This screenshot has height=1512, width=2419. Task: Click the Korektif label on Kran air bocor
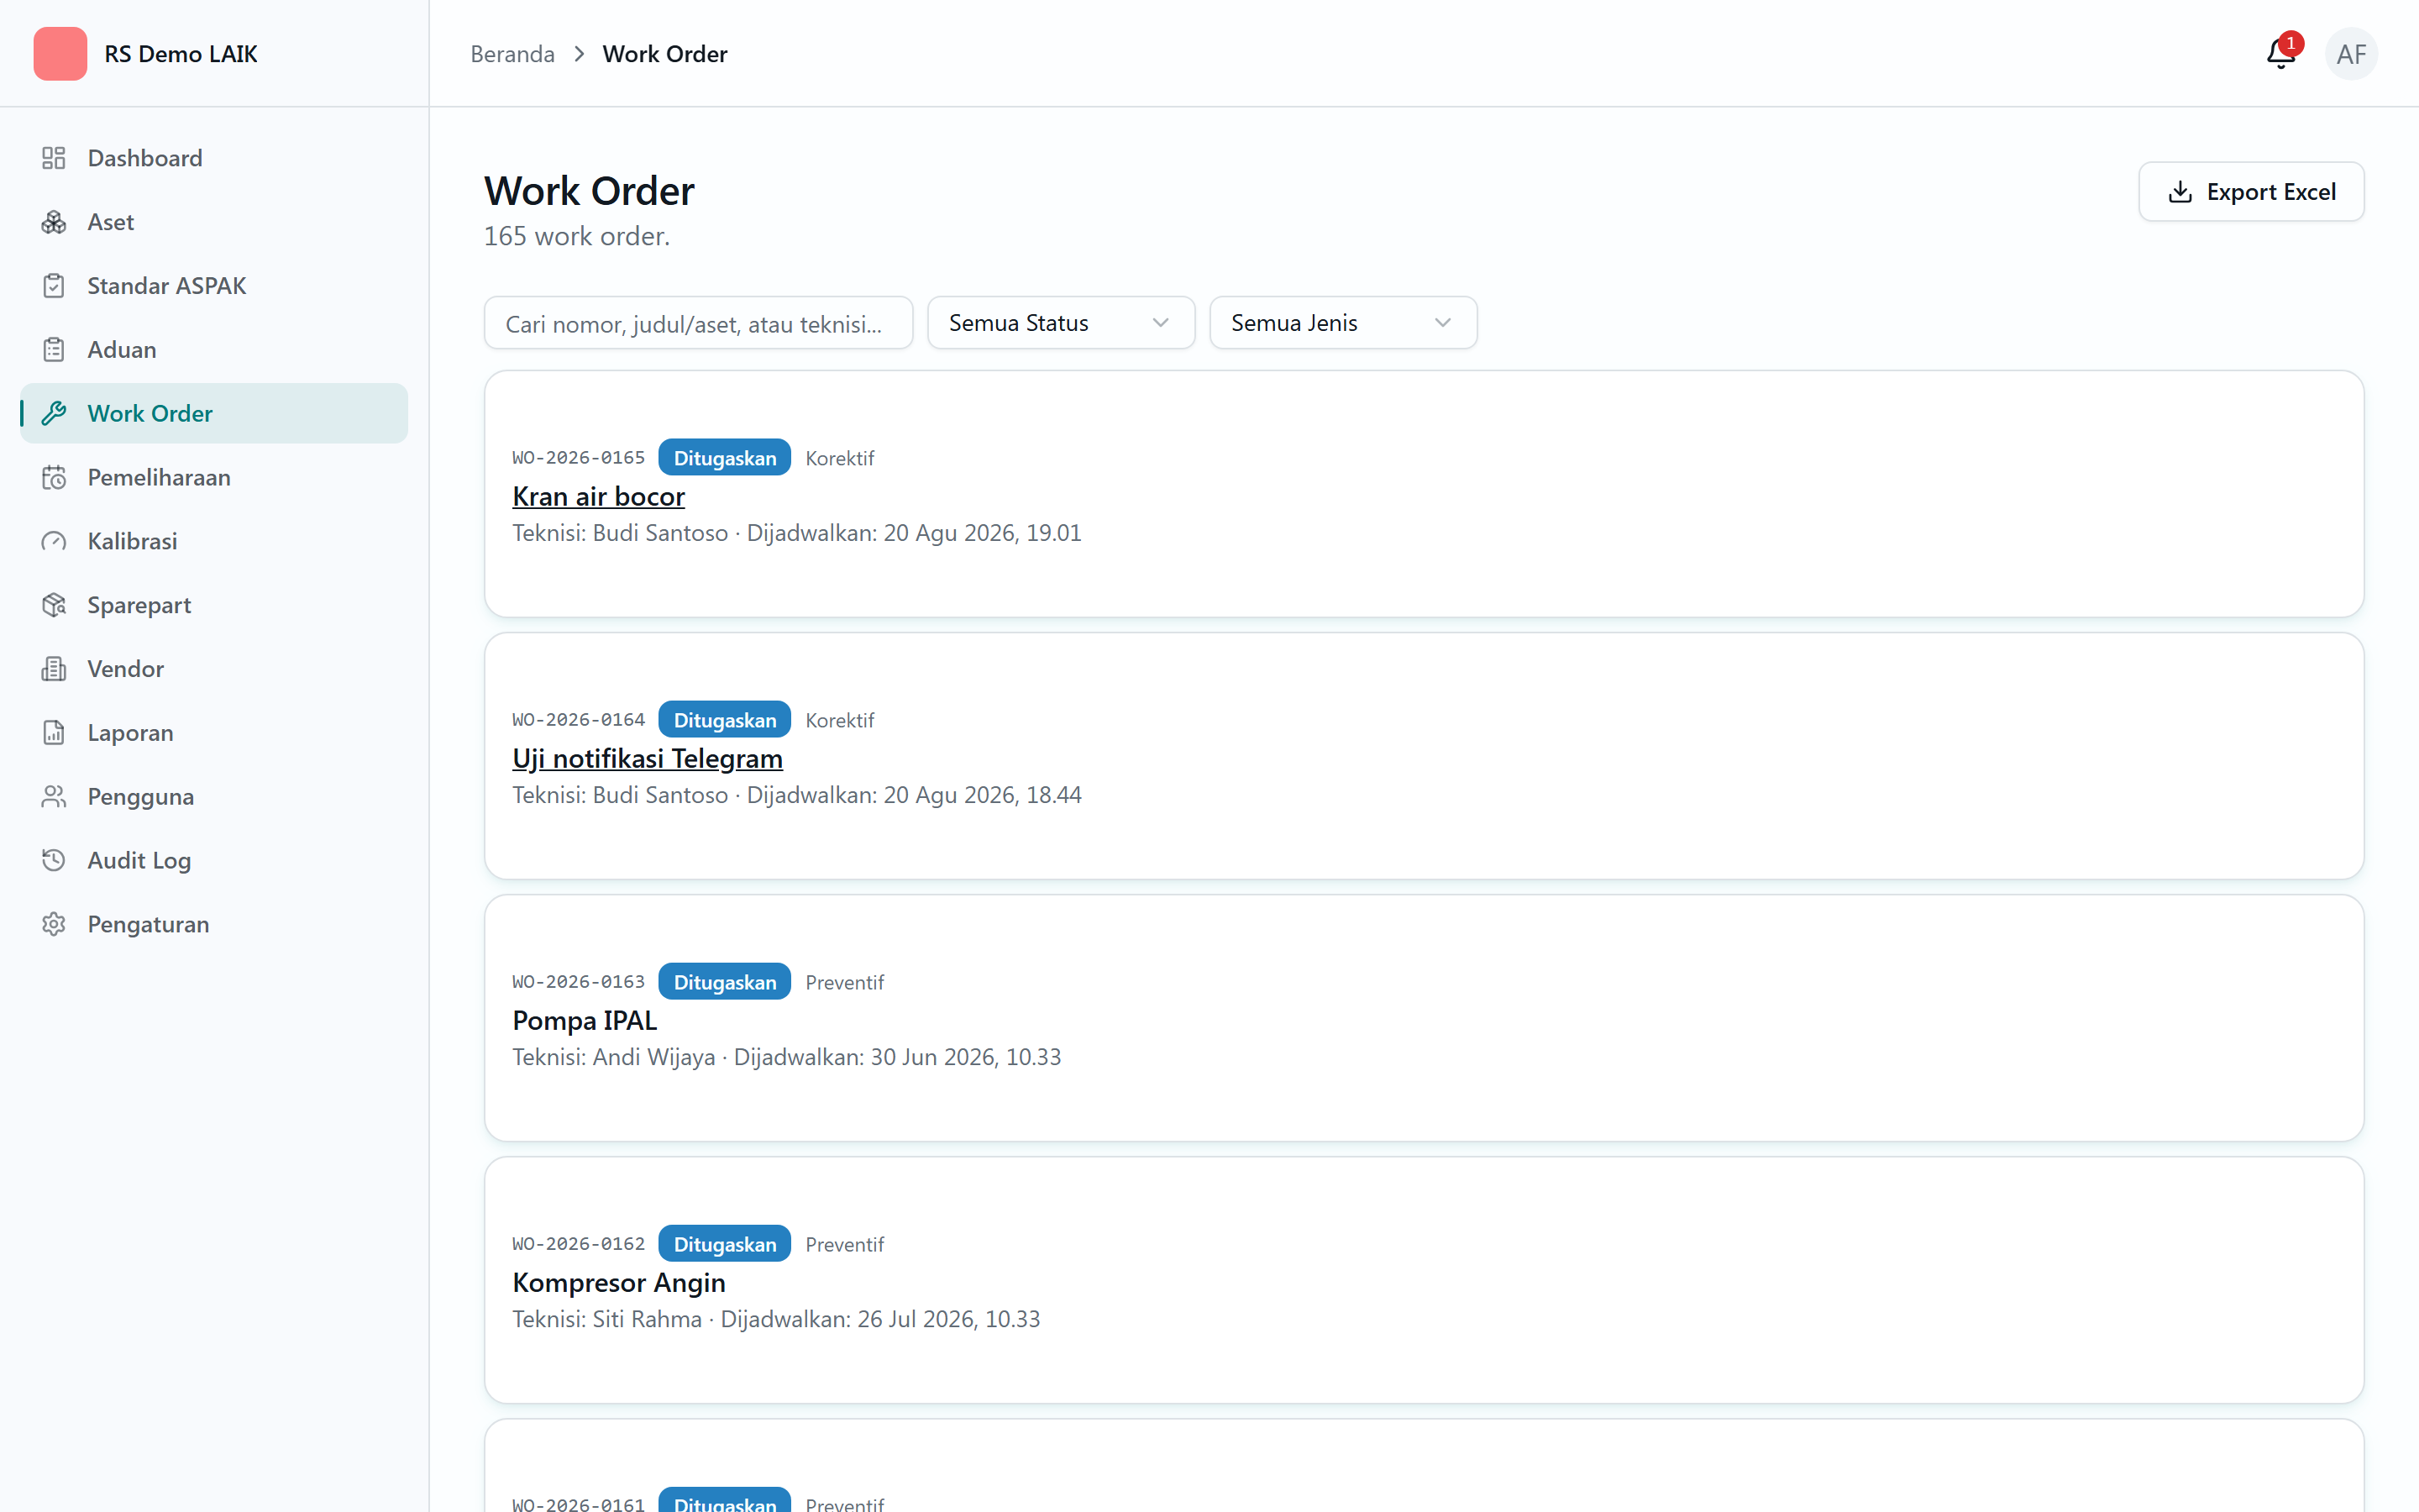pos(840,458)
